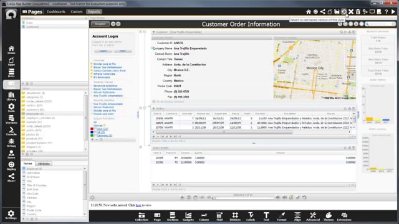Open the Library section in the sidebar

(11, 96)
